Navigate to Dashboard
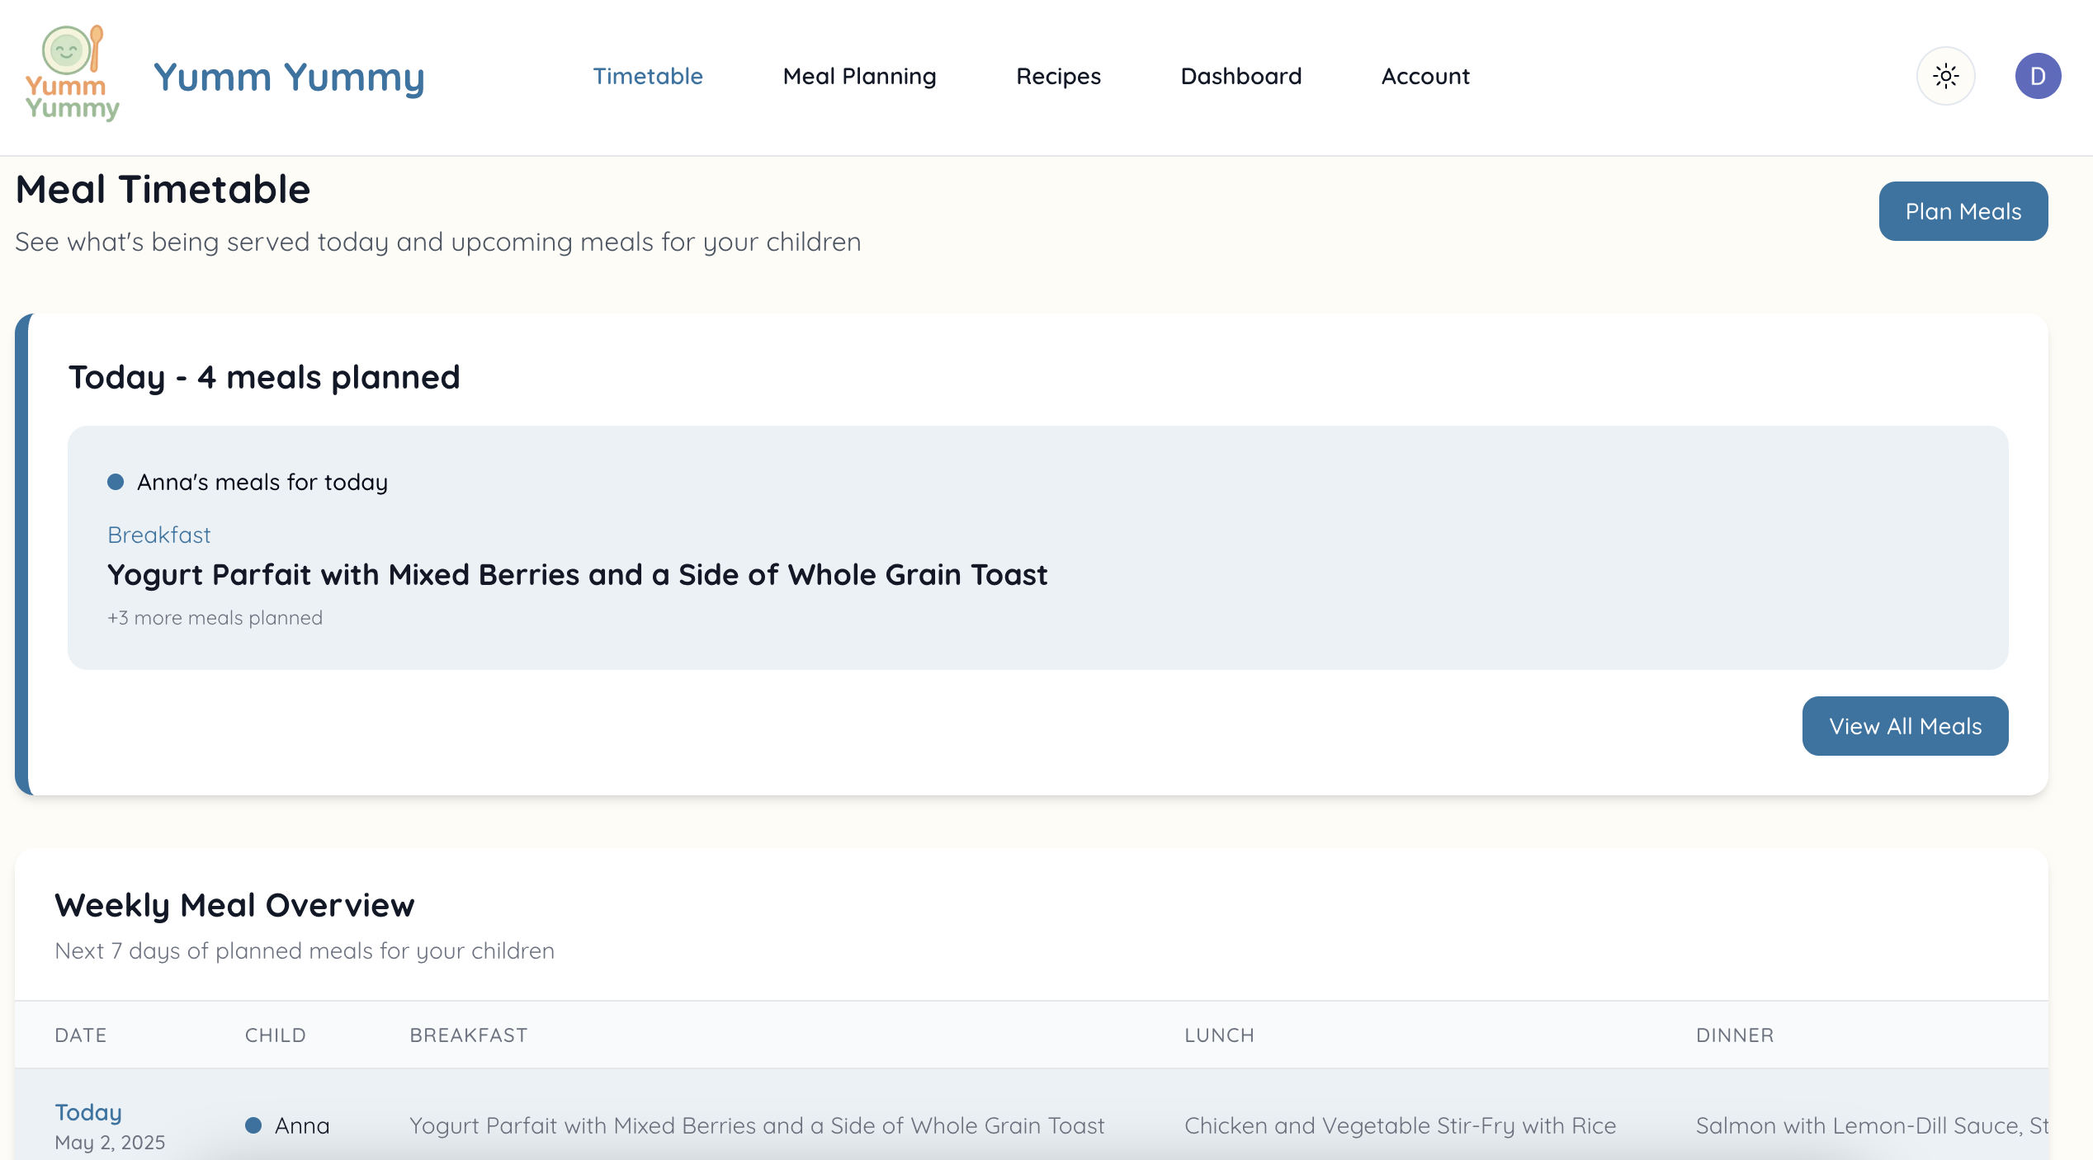Screen dimensions: 2093x1160 tap(1240, 76)
